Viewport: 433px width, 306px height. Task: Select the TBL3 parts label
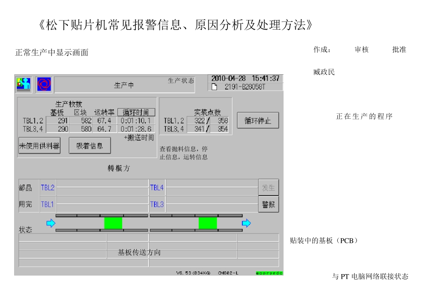click(157, 204)
